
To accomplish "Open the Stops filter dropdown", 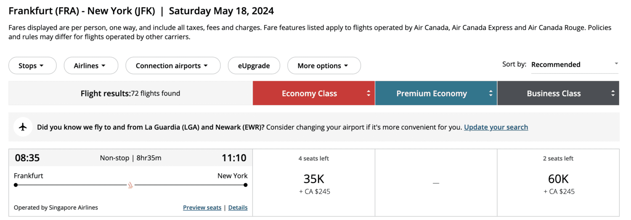I will (32, 66).
